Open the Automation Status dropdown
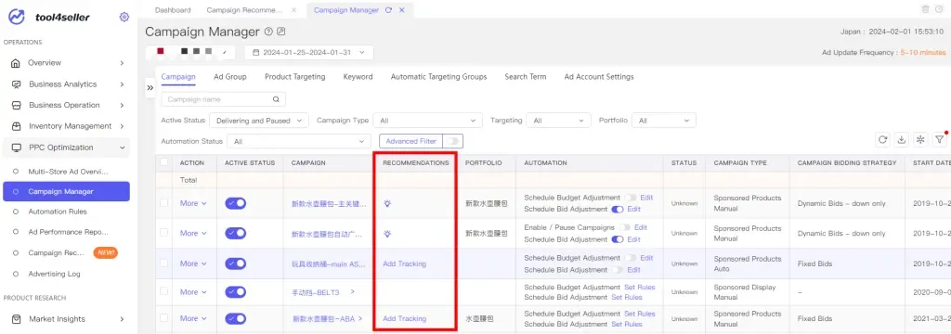Viewport: 951px width, 334px height. click(x=299, y=141)
